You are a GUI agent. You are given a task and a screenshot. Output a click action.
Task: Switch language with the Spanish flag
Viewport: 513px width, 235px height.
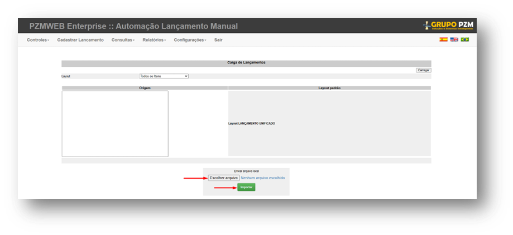443,40
